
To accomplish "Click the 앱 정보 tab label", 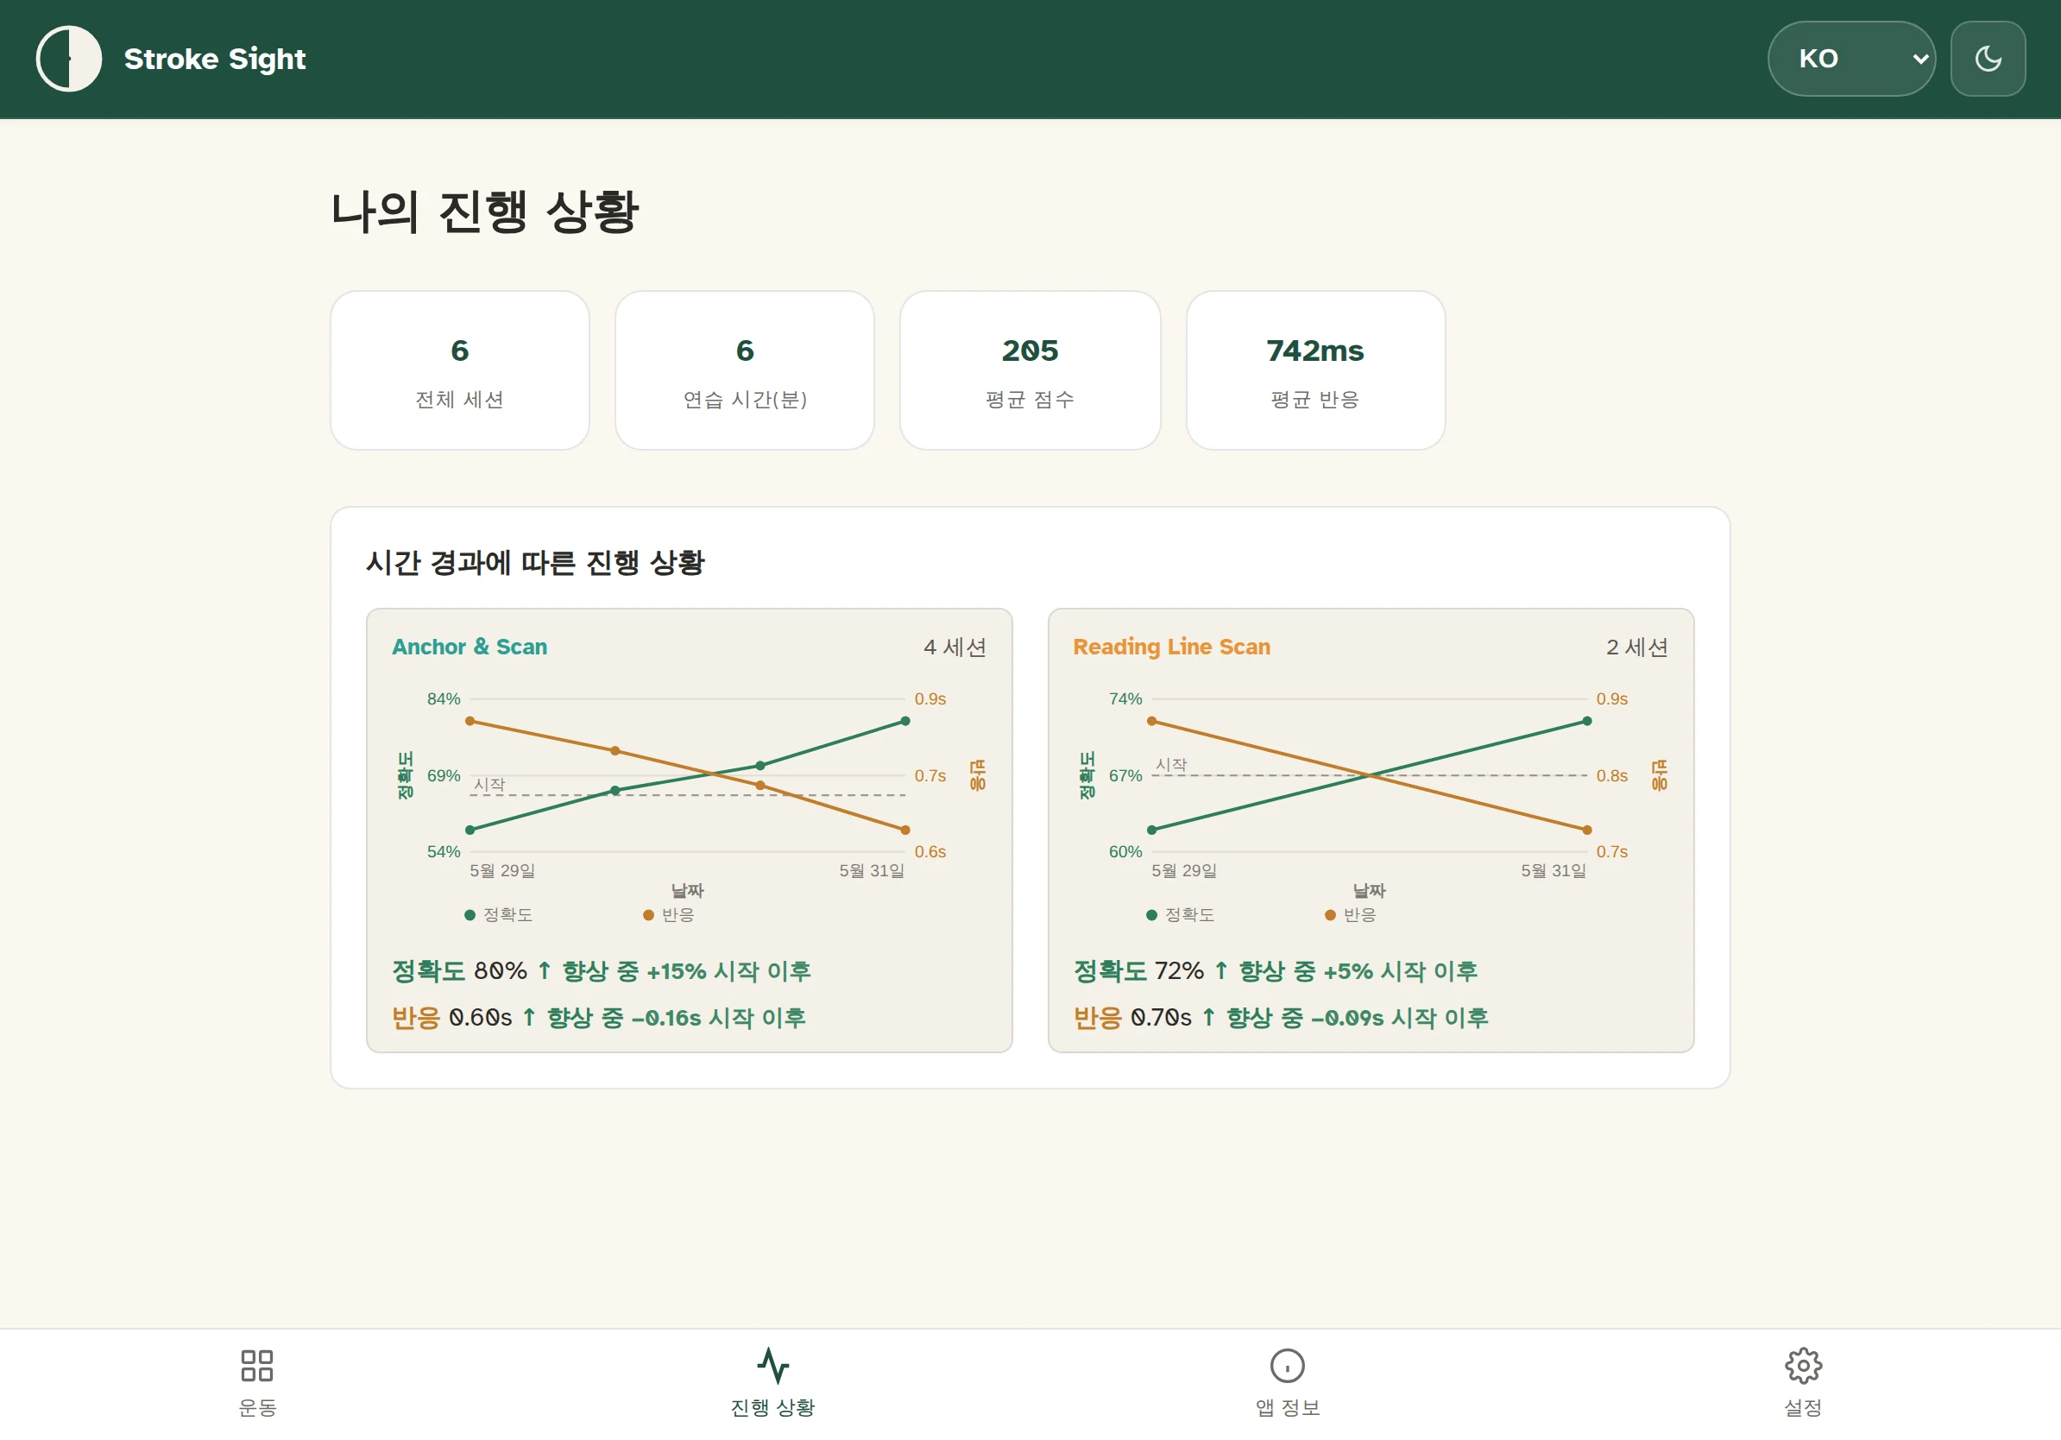I will tap(1287, 1408).
